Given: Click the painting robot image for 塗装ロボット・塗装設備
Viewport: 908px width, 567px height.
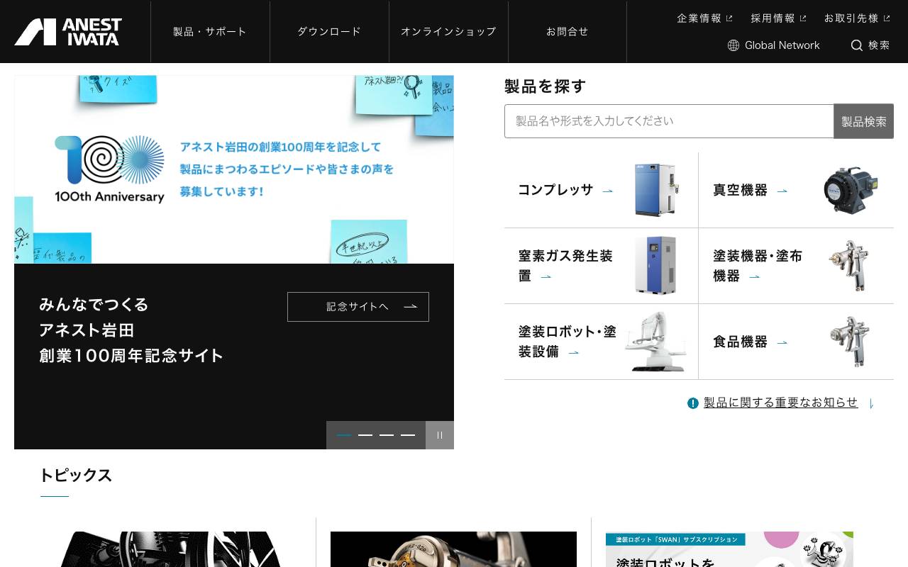Looking at the screenshot, I should [655, 342].
